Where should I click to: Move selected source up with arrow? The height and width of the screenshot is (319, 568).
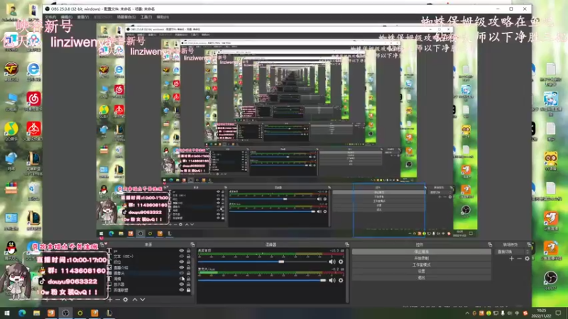(135, 299)
